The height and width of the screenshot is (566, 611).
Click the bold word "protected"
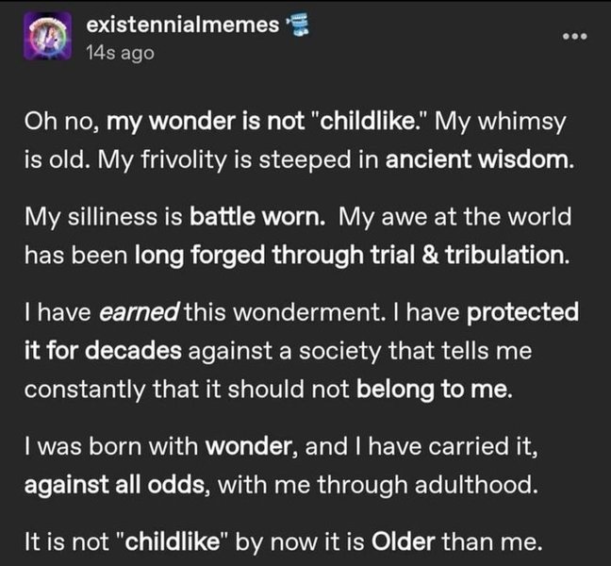coord(522,312)
